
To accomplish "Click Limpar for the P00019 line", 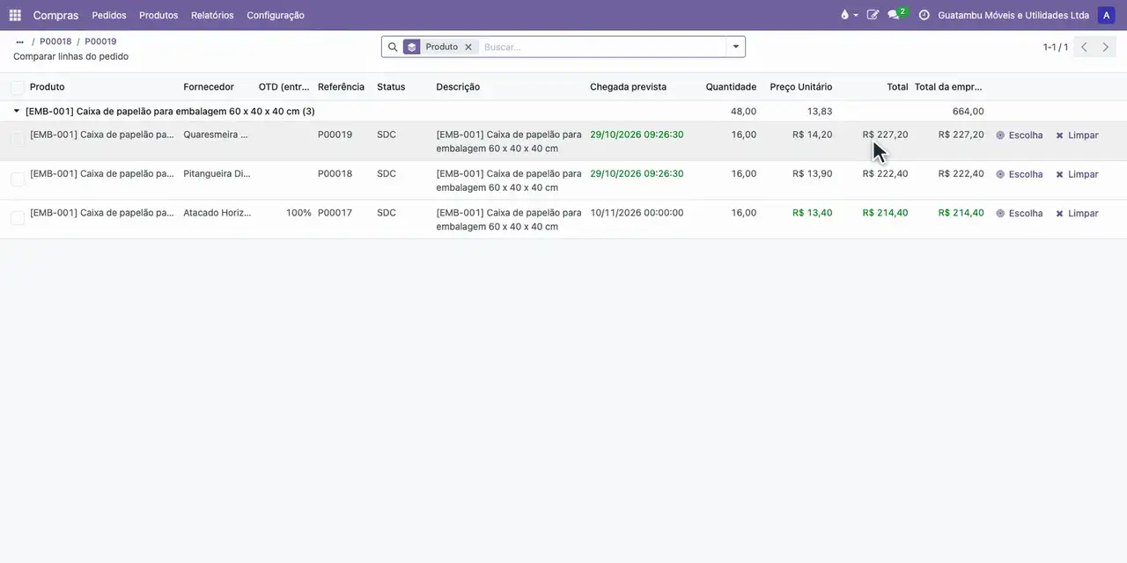I will coord(1077,135).
